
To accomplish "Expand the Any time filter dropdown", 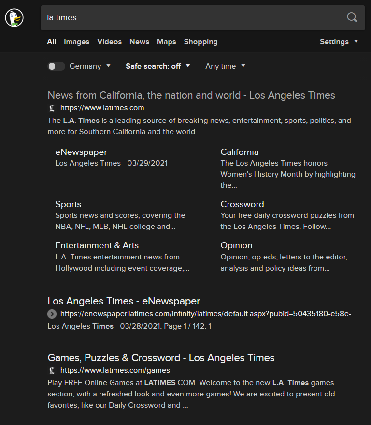I will [225, 66].
